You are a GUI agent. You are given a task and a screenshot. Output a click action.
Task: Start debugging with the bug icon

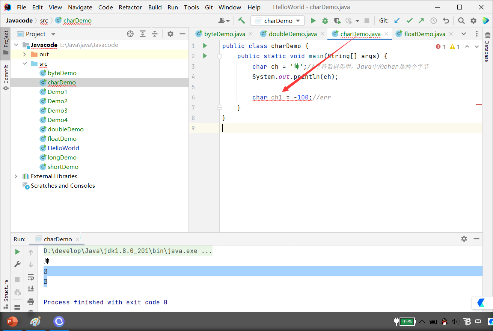pyautogui.click(x=325, y=21)
